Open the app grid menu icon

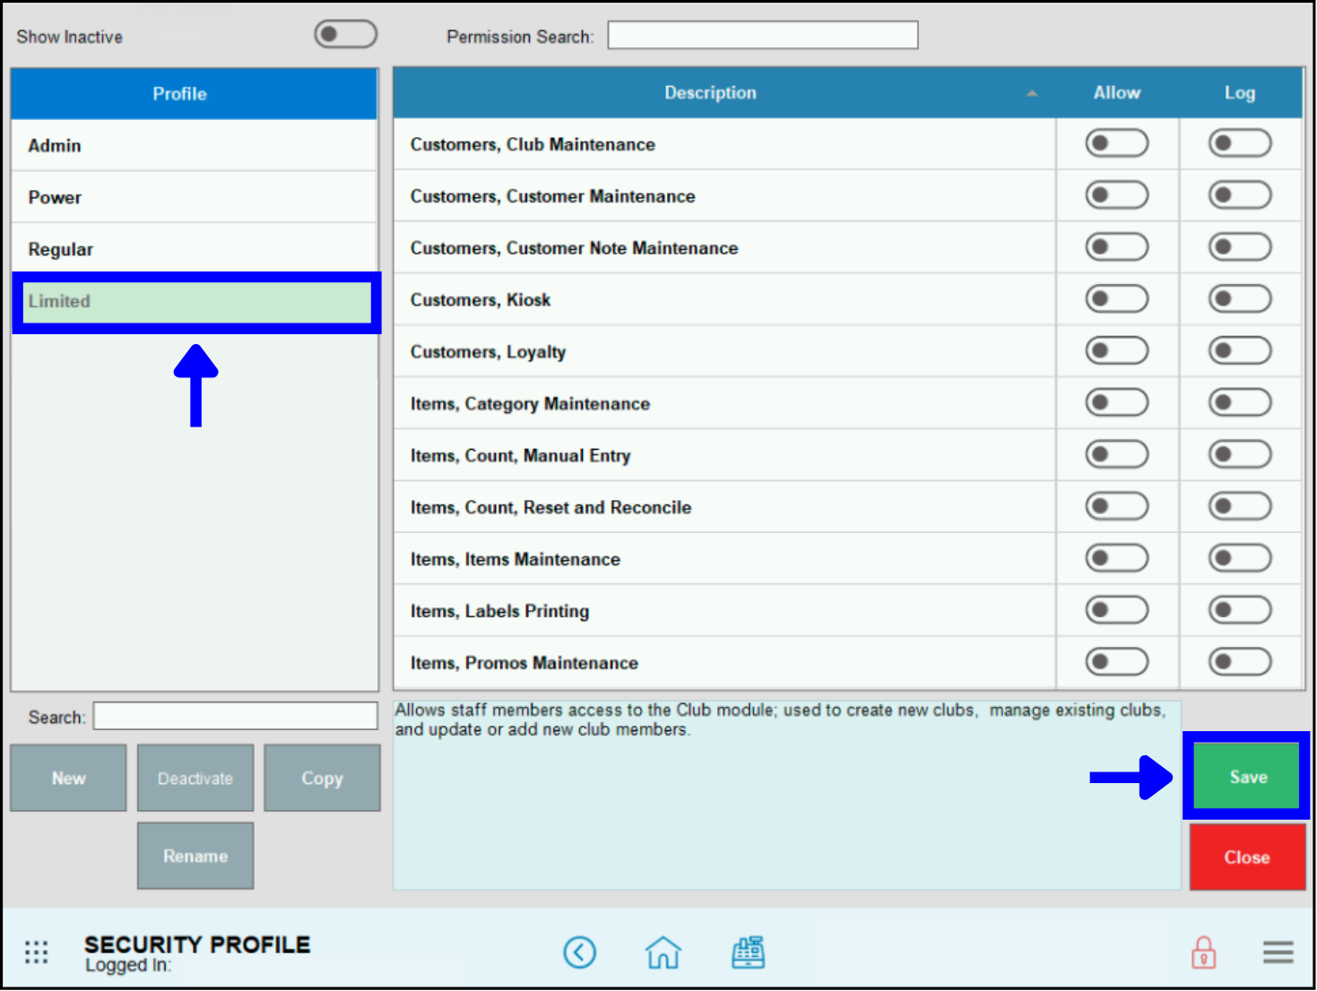coord(36,952)
